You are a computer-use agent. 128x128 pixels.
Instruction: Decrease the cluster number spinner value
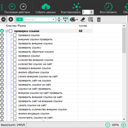point(92,13)
